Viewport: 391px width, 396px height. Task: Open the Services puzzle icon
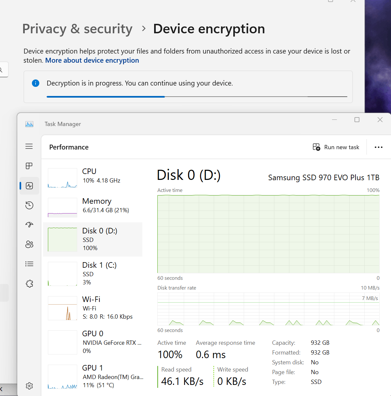[29, 283]
